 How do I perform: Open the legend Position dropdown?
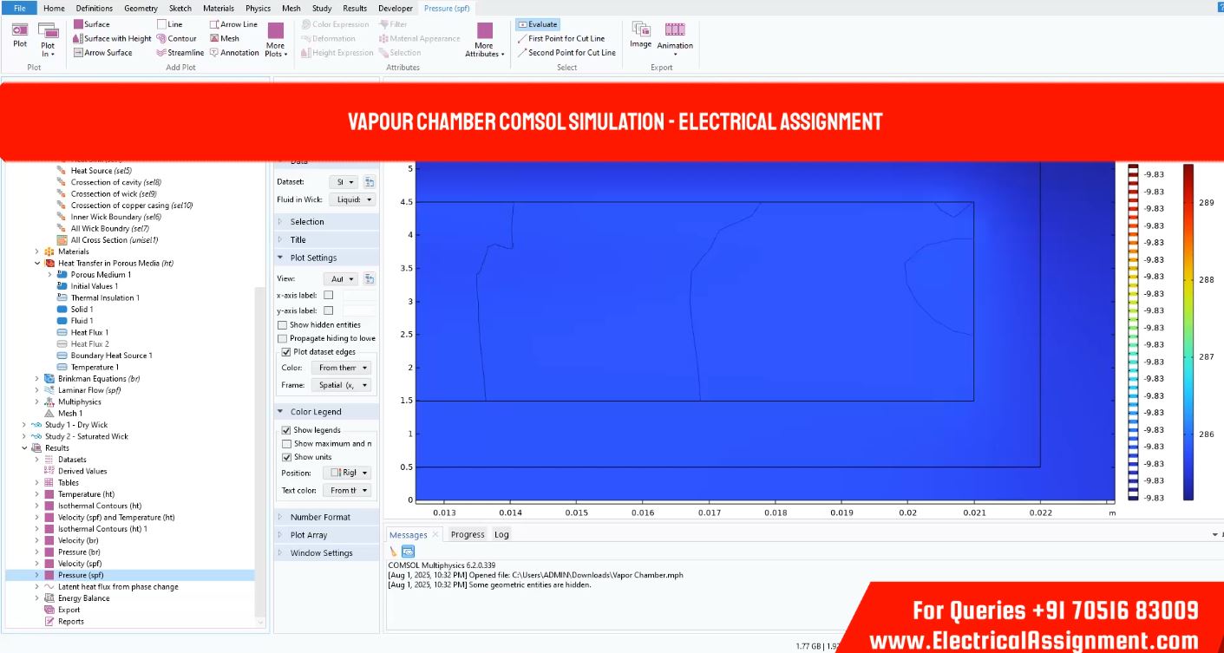347,473
